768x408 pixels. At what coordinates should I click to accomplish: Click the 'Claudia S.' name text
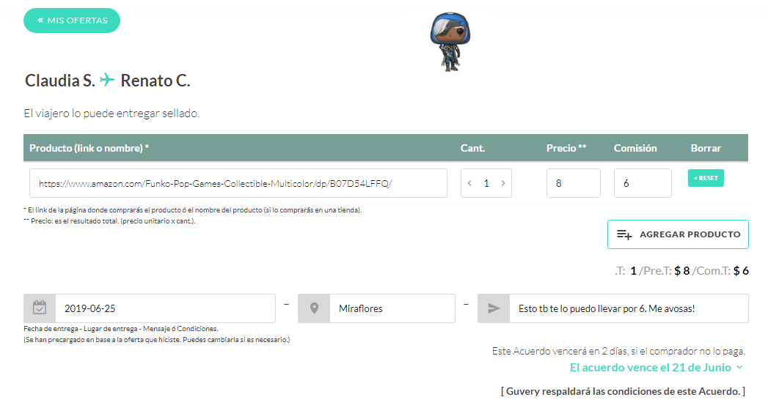(59, 81)
